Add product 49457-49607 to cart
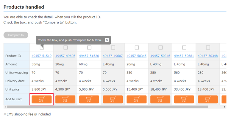The width and height of the screenshot is (231, 120). [113, 99]
